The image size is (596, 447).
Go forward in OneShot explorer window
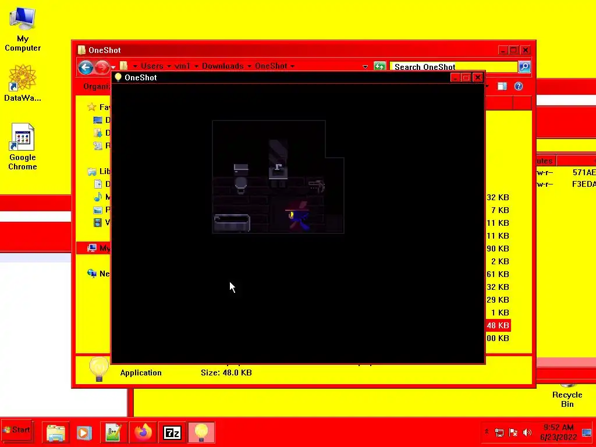click(x=102, y=68)
